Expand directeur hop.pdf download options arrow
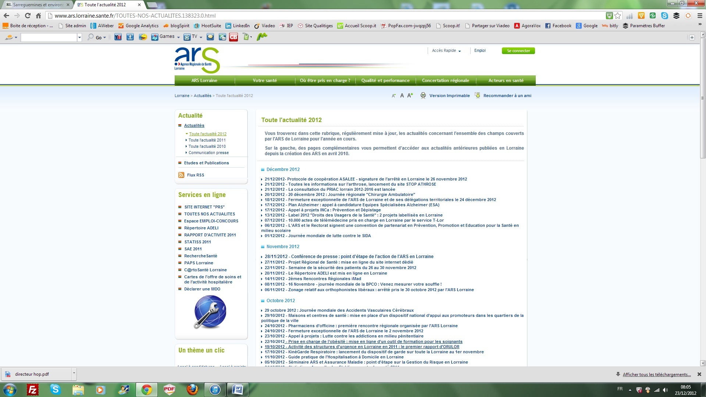This screenshot has width=706, height=397. (74, 373)
